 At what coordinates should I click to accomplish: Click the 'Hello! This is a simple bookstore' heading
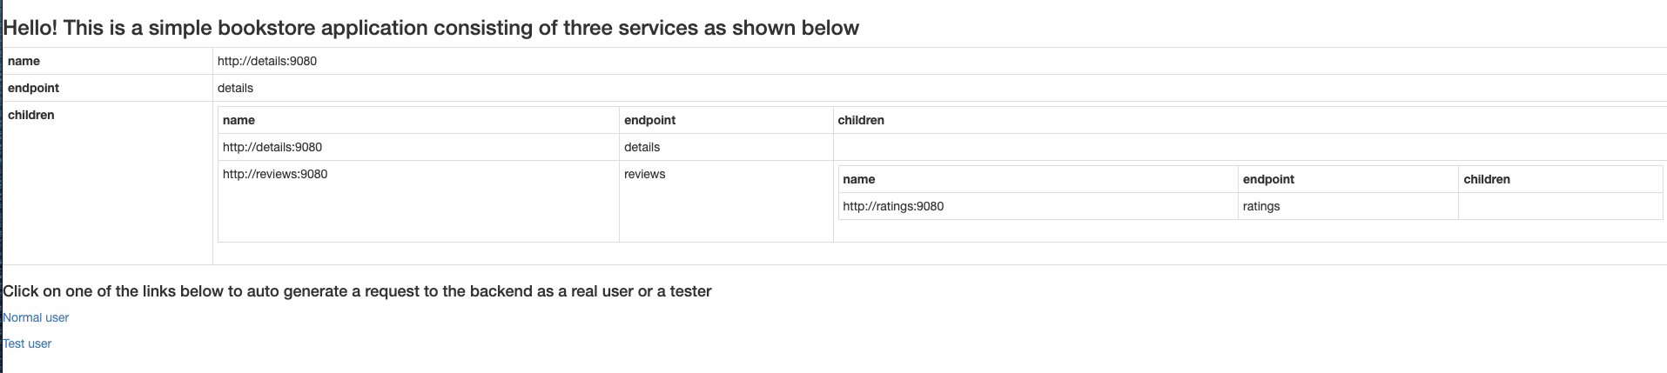pos(431,28)
